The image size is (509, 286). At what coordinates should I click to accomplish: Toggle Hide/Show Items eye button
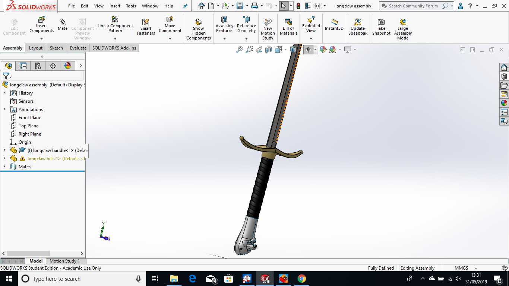(x=308, y=50)
